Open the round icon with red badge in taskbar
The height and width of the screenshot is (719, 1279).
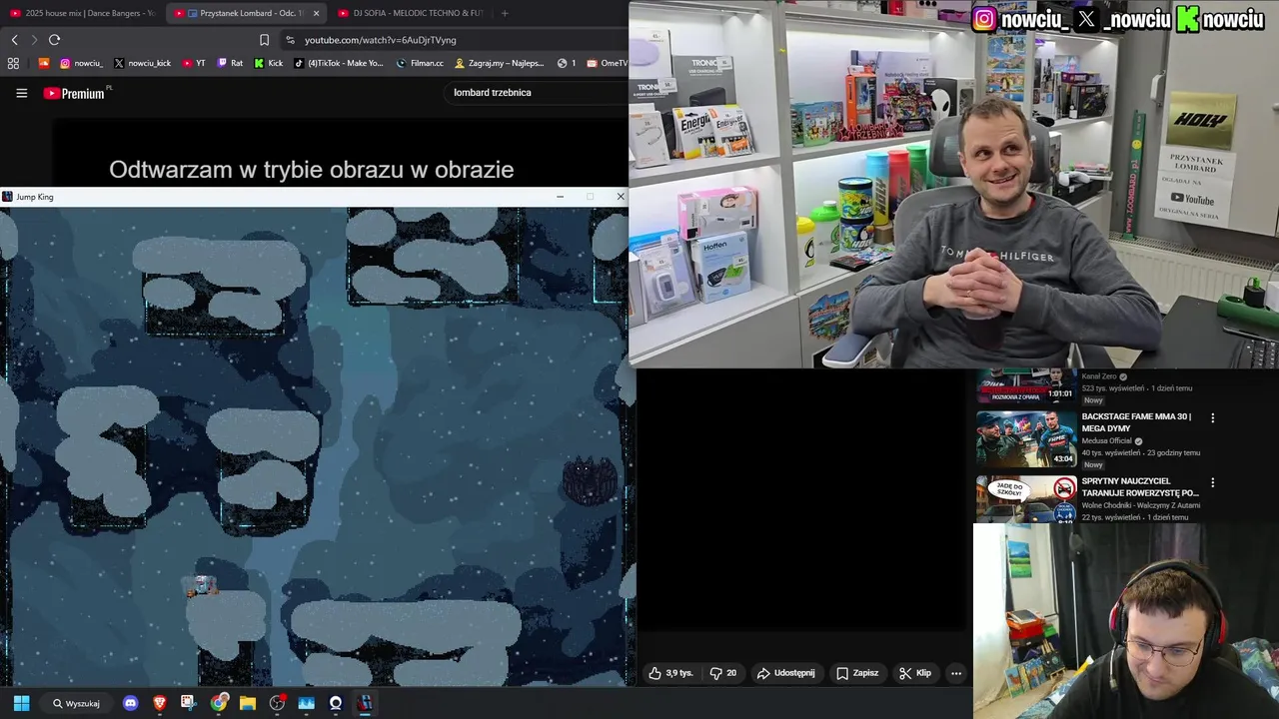[x=277, y=703]
